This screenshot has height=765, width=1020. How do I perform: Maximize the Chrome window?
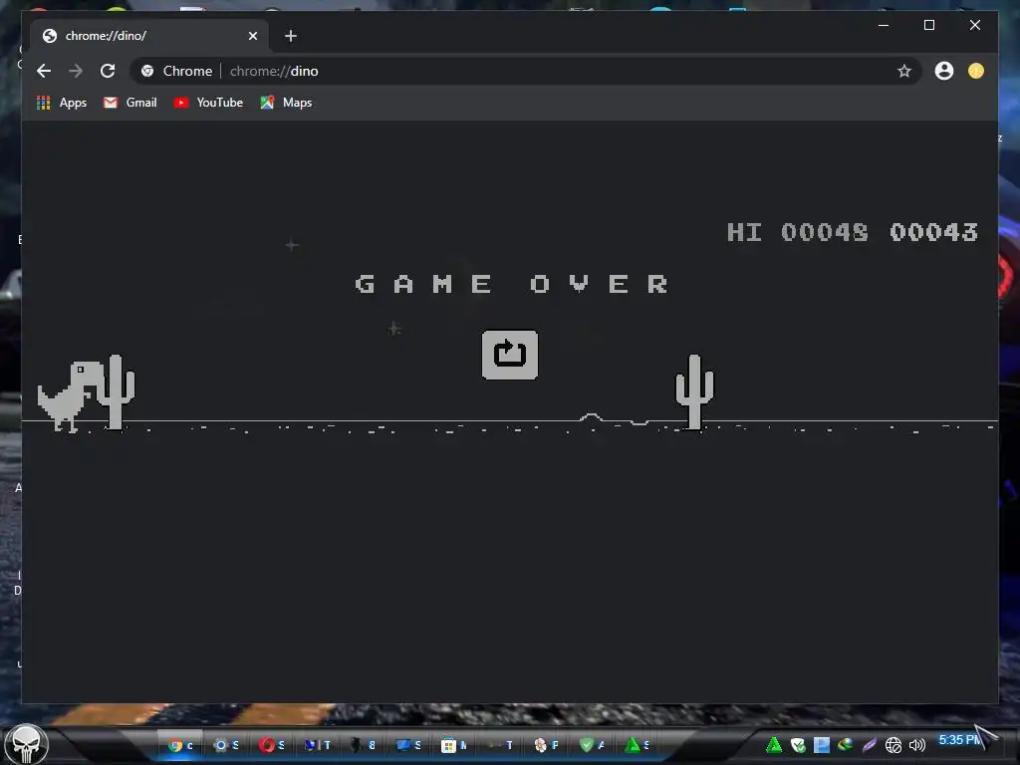pyautogui.click(x=929, y=25)
